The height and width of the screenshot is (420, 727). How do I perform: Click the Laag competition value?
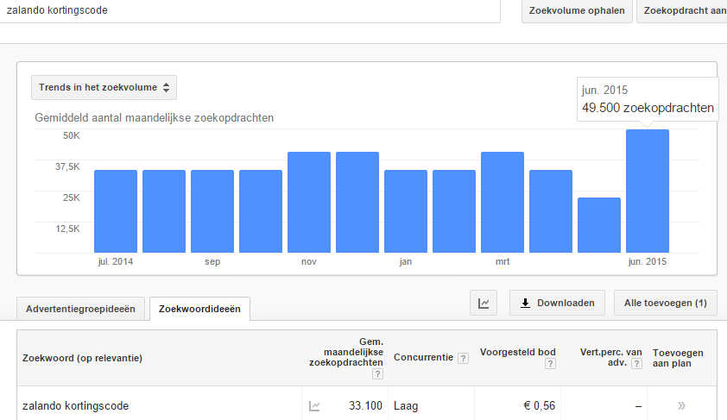[x=406, y=406]
